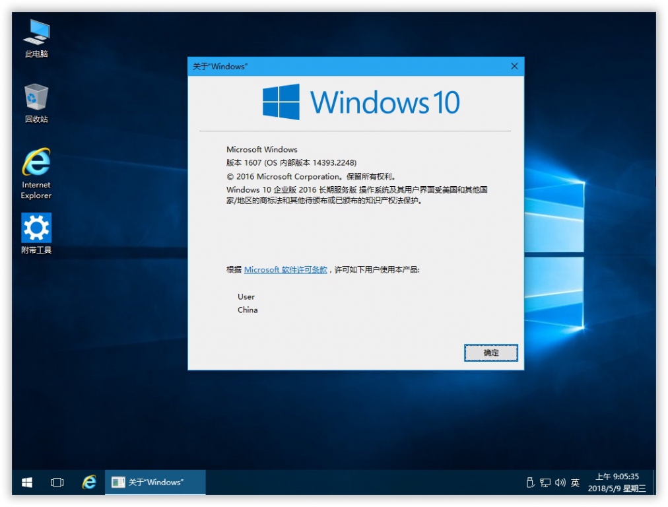Switch input language via 英 indicator
Screen dimensions: 668x507
pos(575,483)
